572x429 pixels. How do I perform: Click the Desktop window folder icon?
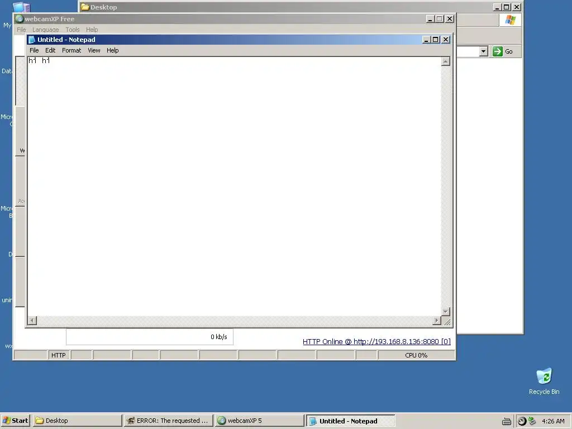[85, 7]
